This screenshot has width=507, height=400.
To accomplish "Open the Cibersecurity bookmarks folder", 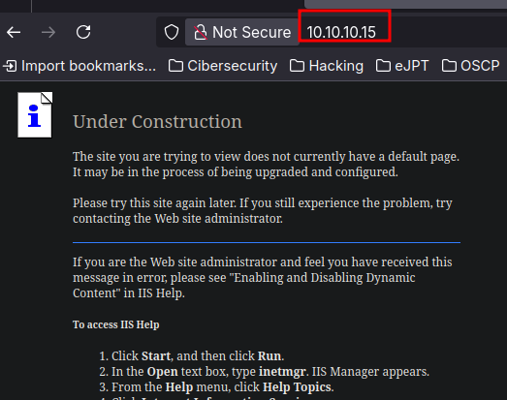I will (x=223, y=66).
